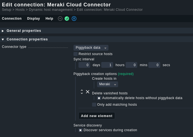This screenshot has width=193, height=137.
Task: Open the Help menu
Action: tap(49, 19)
